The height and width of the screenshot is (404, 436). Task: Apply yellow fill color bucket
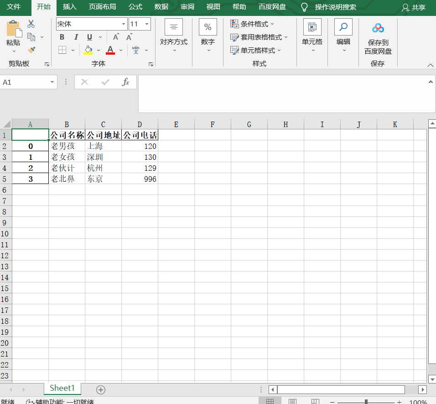(88, 50)
